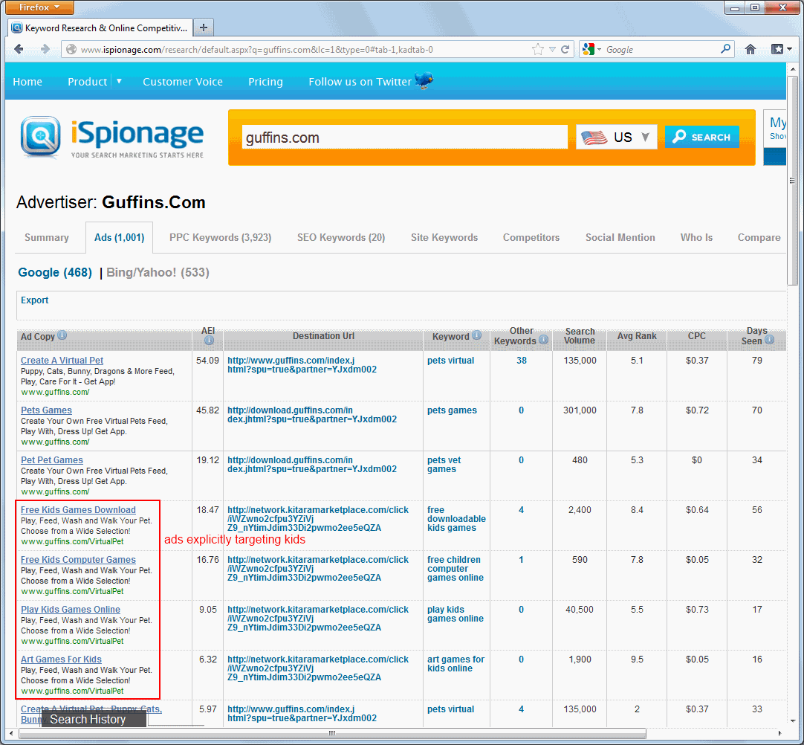Open Pets Games ad title
The height and width of the screenshot is (745, 804).
point(46,410)
